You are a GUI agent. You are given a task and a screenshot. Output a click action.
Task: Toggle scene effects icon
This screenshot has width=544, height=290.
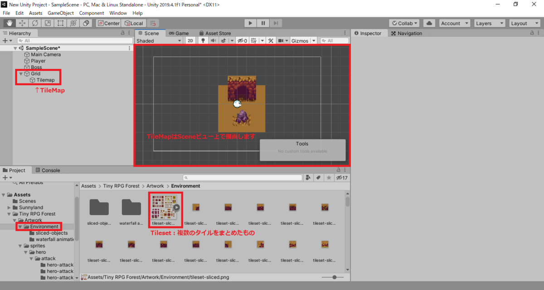coord(223,41)
